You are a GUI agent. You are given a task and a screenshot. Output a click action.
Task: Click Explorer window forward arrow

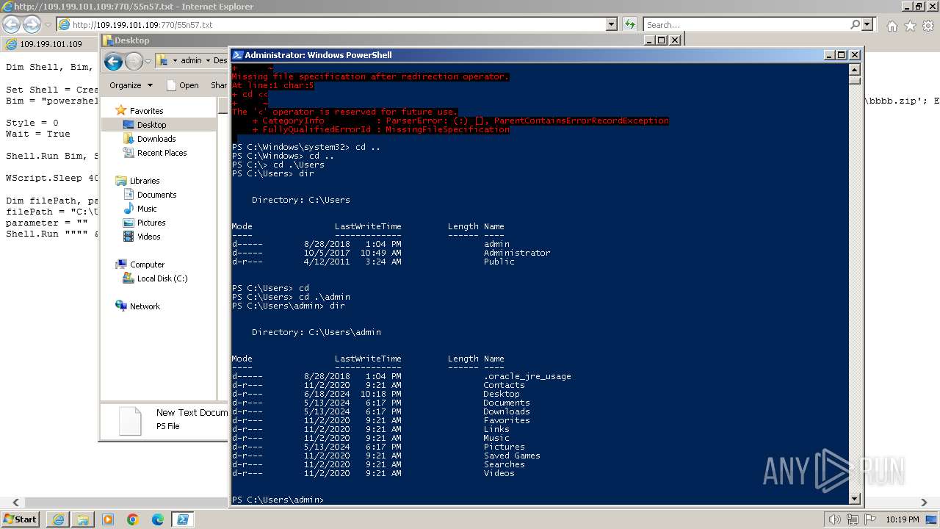click(134, 61)
